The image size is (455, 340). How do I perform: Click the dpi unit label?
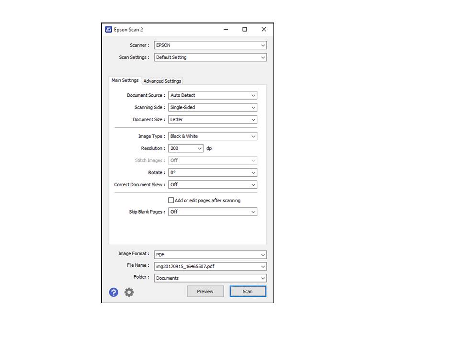pyautogui.click(x=209, y=148)
